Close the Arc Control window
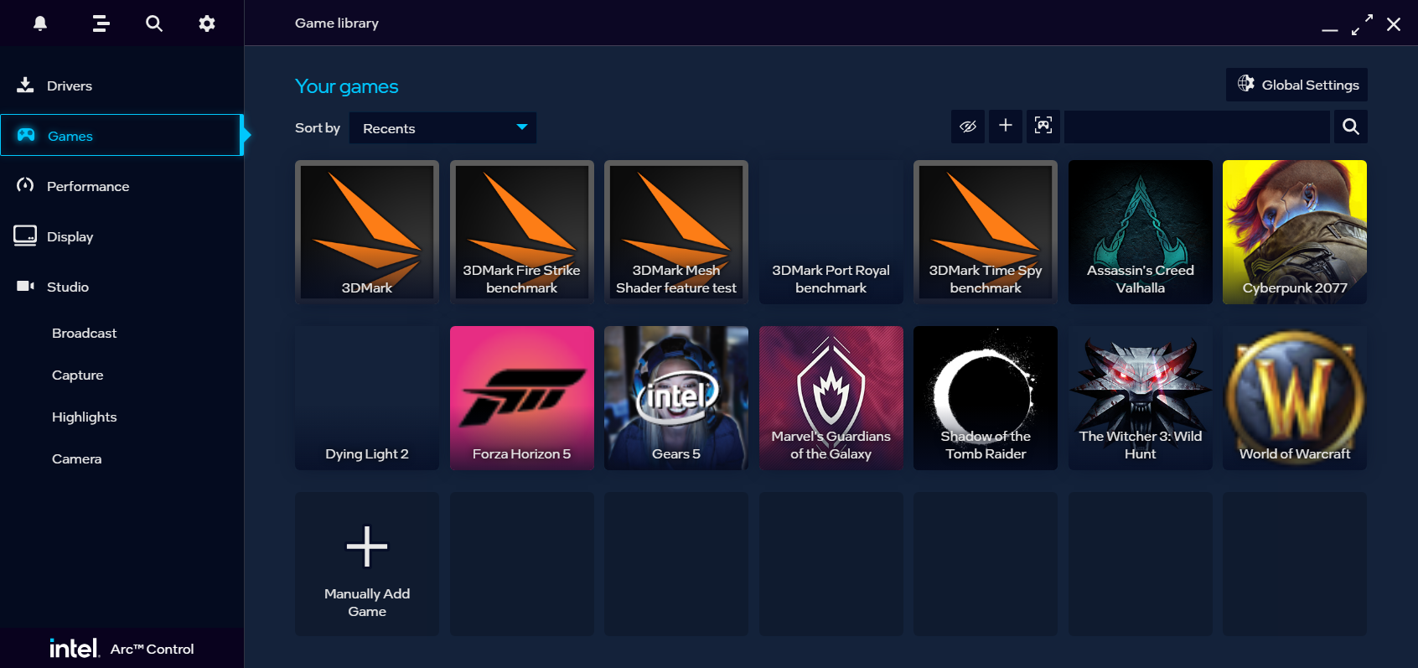 pos(1394,24)
